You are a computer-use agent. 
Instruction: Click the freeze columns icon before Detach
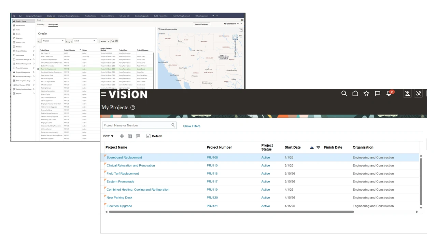pyautogui.click(x=138, y=136)
